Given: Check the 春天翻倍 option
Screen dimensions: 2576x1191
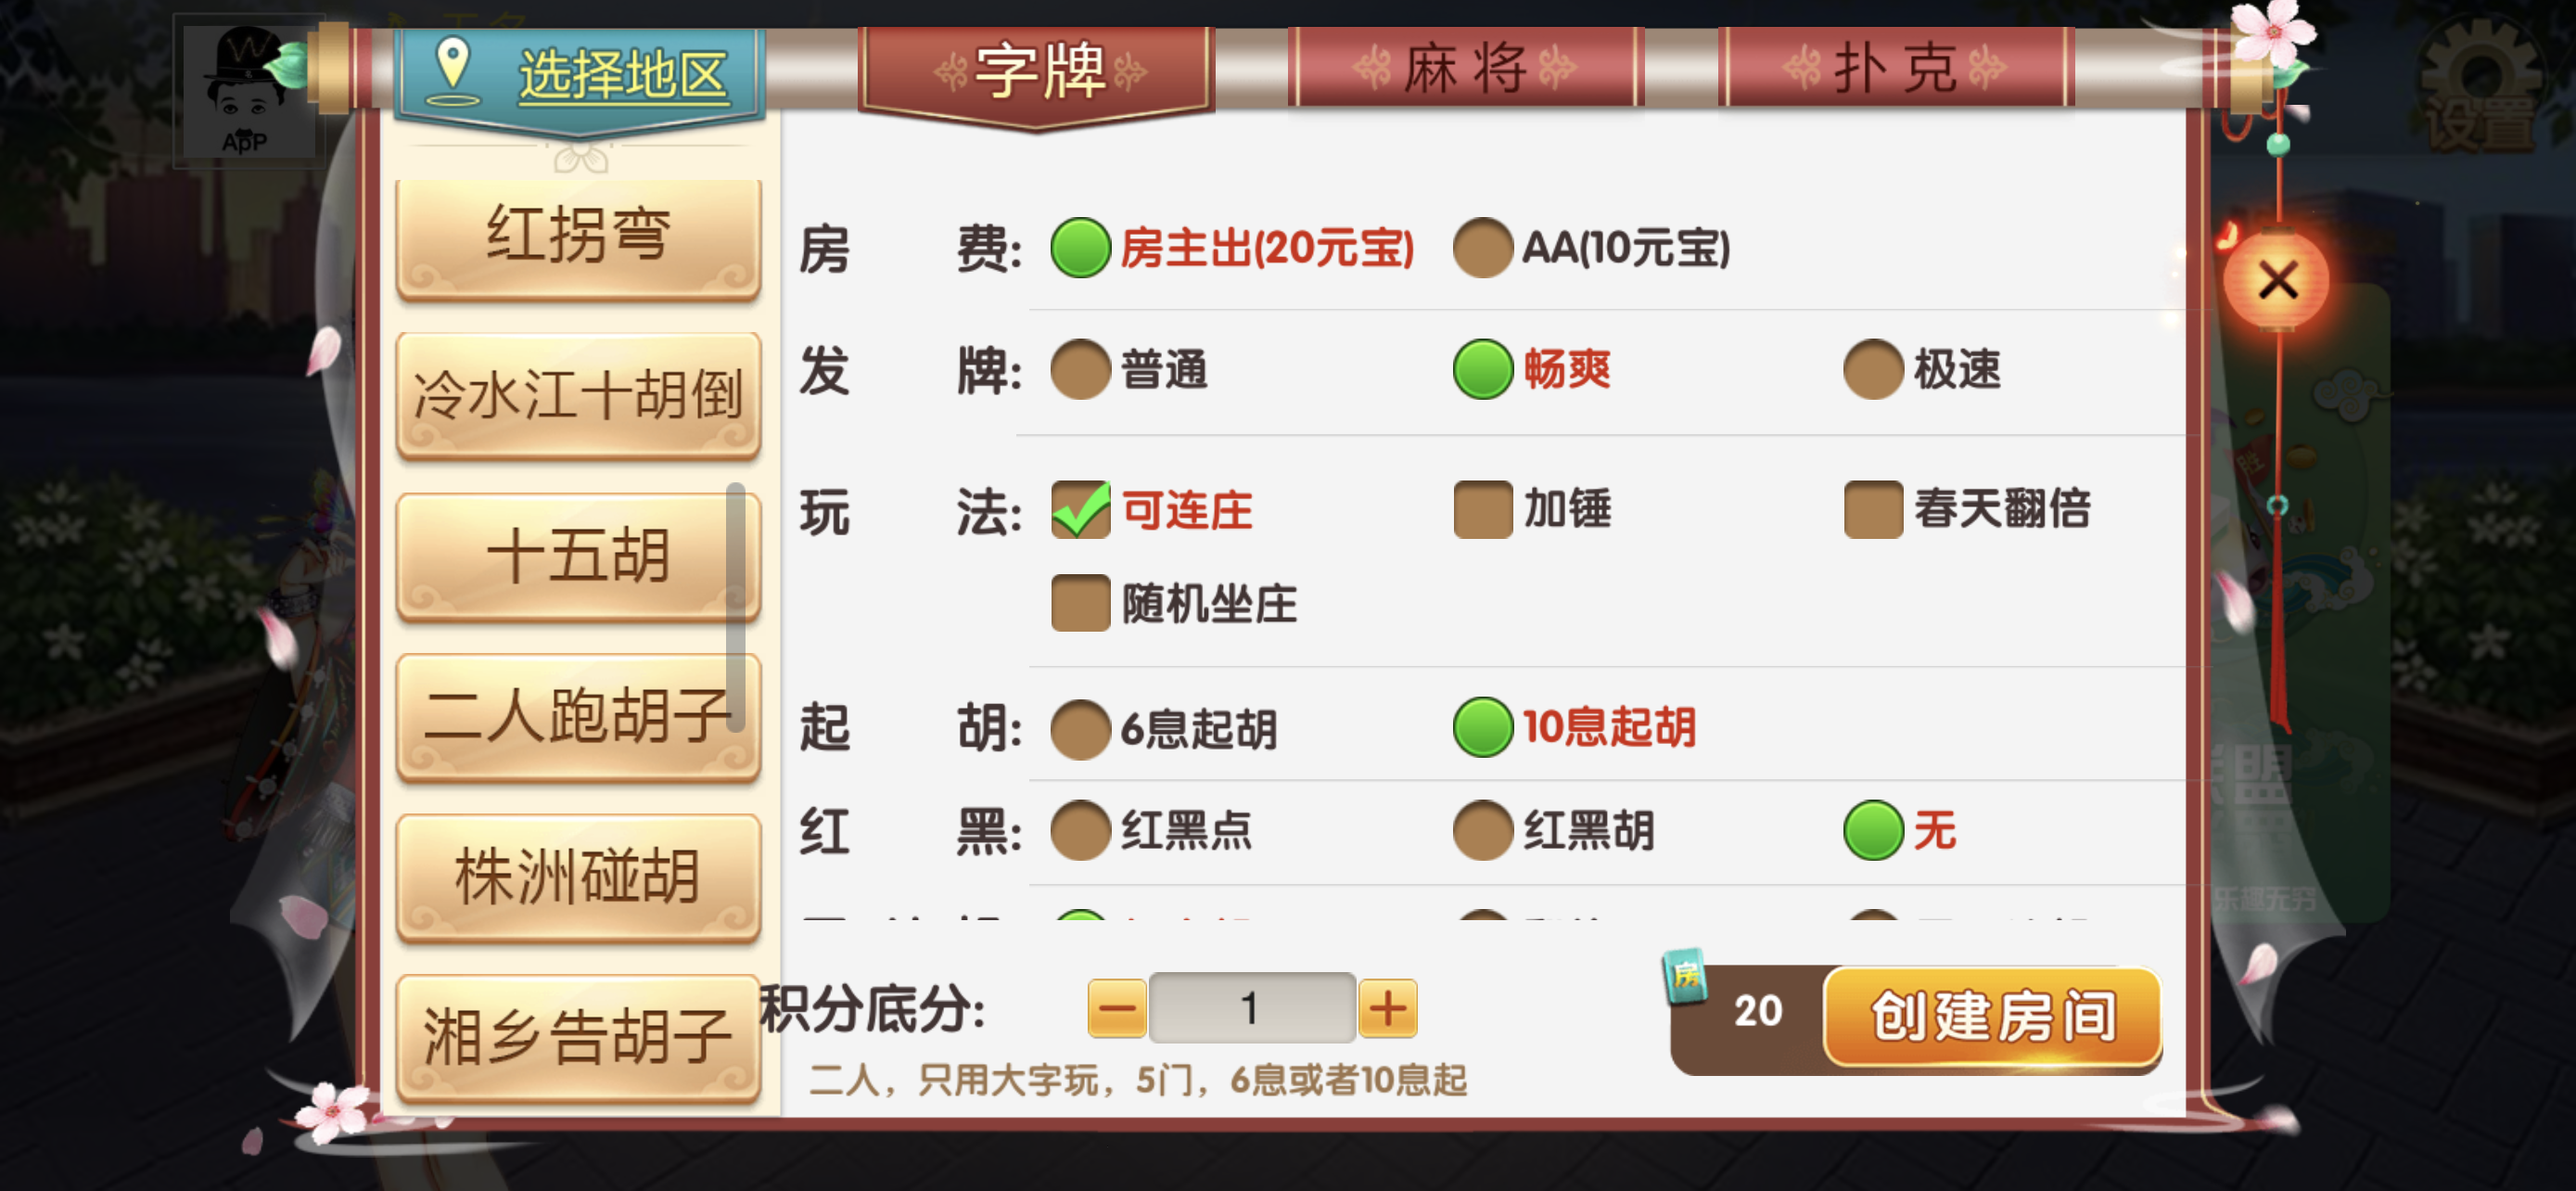Looking at the screenshot, I should pyautogui.click(x=1873, y=510).
